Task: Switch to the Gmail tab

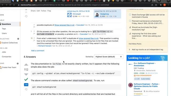Action: pos(22,1)
